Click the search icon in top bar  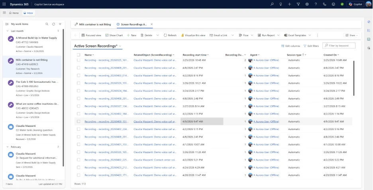point(272,4)
